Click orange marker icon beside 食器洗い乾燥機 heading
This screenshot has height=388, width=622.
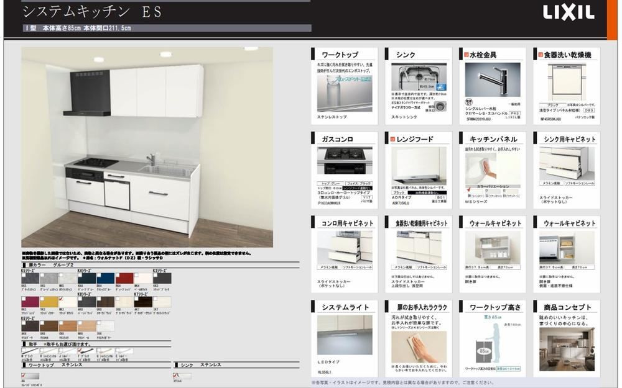point(541,55)
